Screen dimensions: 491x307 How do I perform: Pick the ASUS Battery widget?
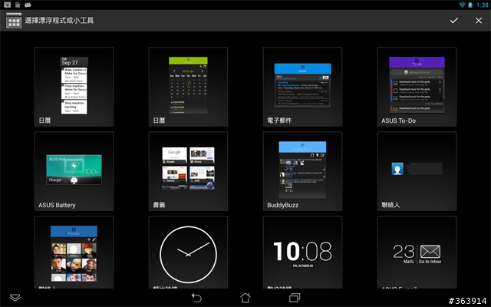click(x=74, y=171)
